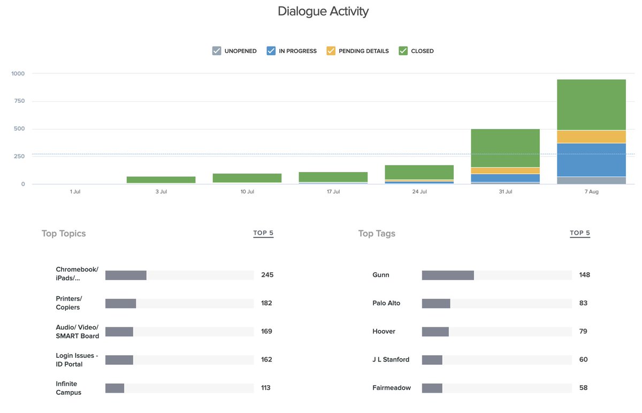The height and width of the screenshot is (413, 642).
Task: Click the 3 Jul green bar
Action: [x=161, y=180]
